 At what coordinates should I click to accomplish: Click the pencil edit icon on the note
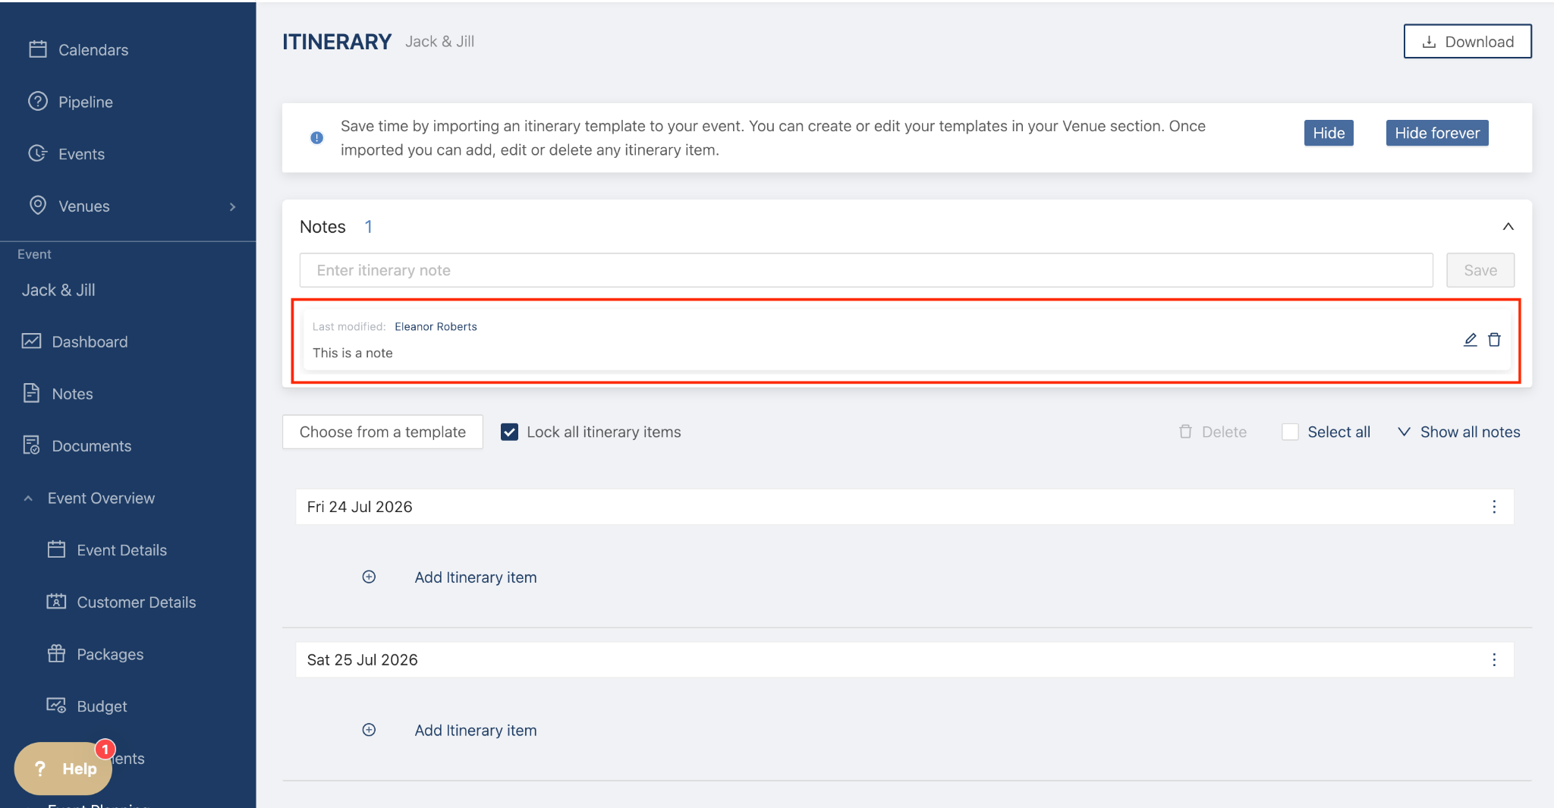coord(1470,340)
